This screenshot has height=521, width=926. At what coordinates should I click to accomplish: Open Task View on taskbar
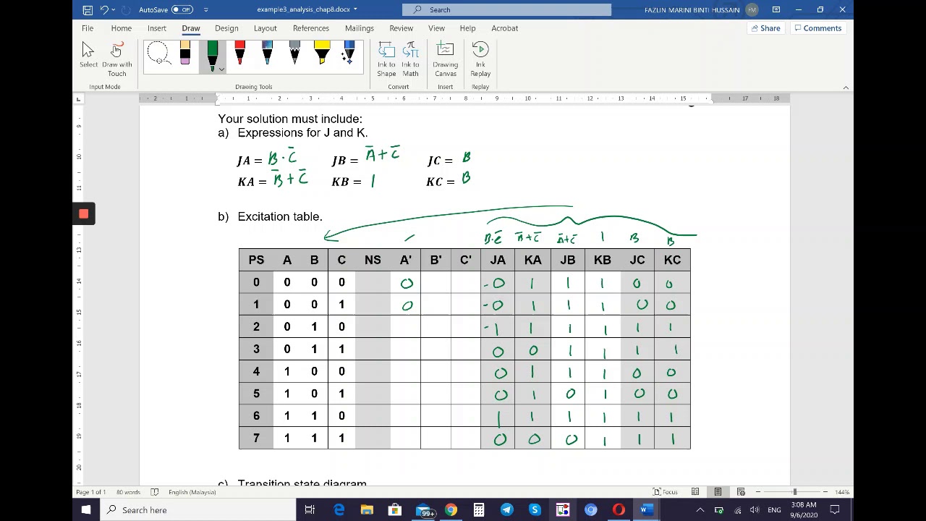310,510
